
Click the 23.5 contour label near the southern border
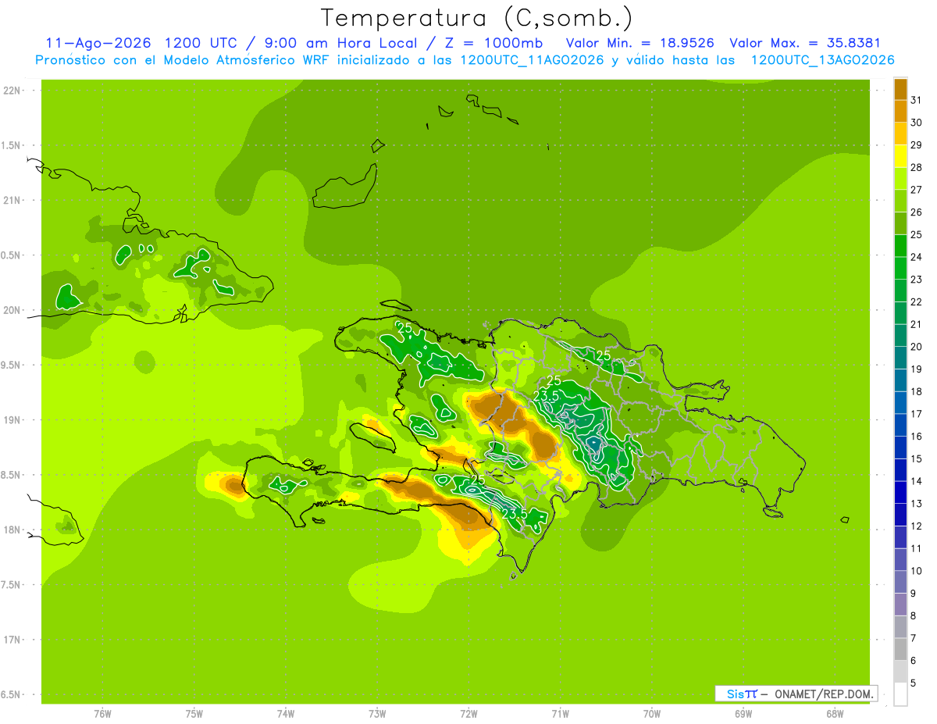(515, 514)
